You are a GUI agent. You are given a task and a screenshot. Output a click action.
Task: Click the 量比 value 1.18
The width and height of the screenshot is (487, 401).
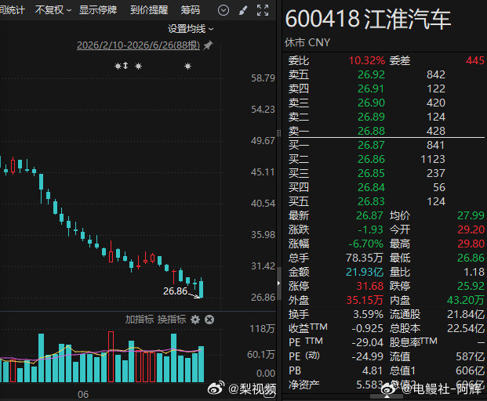474,272
